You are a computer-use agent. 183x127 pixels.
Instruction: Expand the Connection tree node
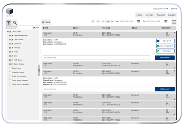pyautogui.click(x=10, y=44)
